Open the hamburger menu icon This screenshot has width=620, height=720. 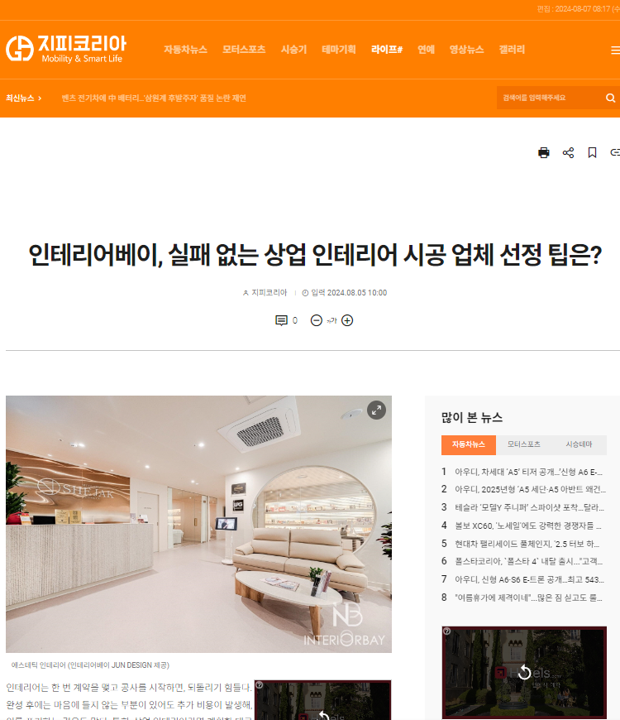coord(615,50)
